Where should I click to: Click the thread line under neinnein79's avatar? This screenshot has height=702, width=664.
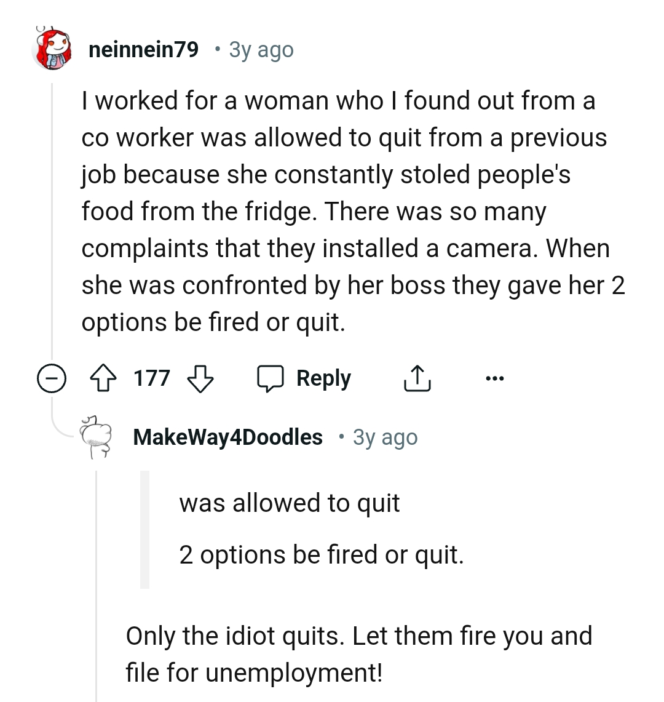[52, 215]
